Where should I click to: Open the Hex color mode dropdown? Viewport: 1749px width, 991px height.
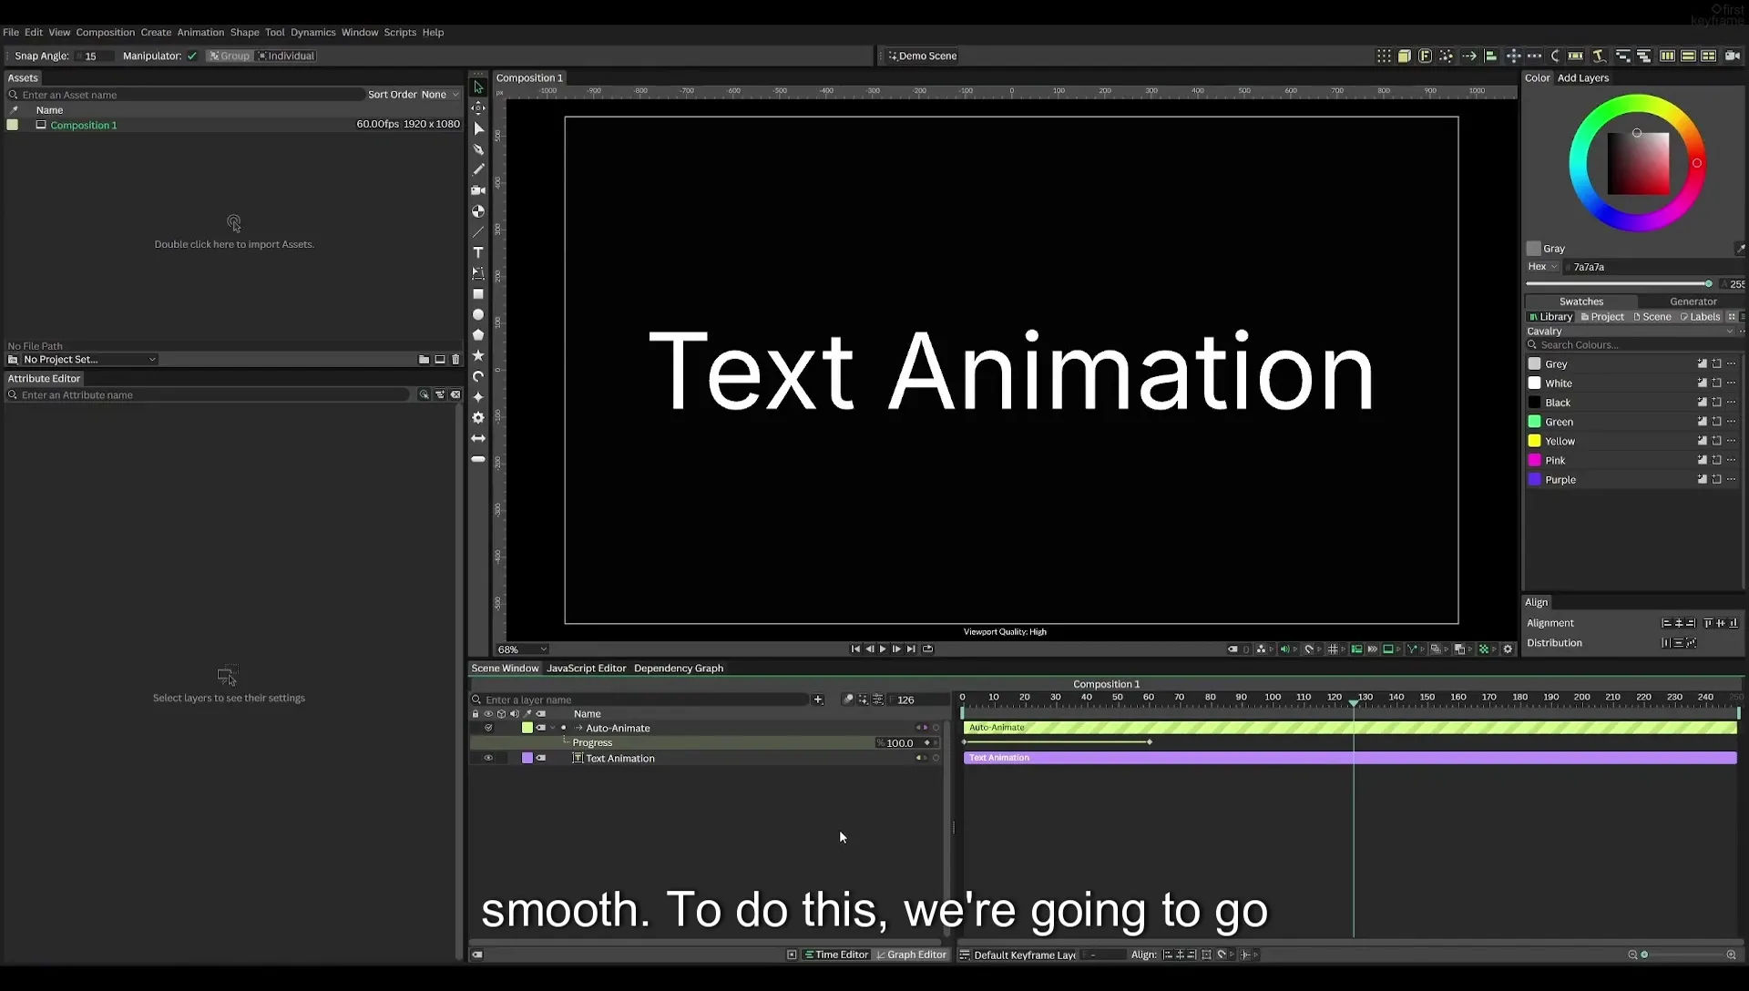1542,267
